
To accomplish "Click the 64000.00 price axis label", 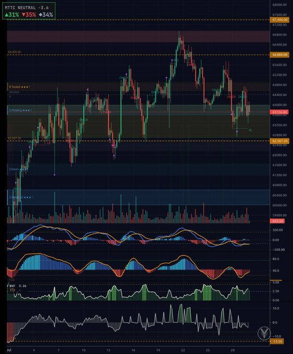I will click(279, 105).
